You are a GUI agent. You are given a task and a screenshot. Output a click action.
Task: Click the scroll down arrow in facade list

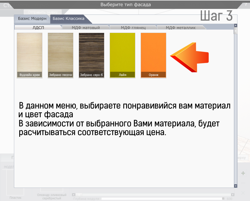(x=235, y=186)
